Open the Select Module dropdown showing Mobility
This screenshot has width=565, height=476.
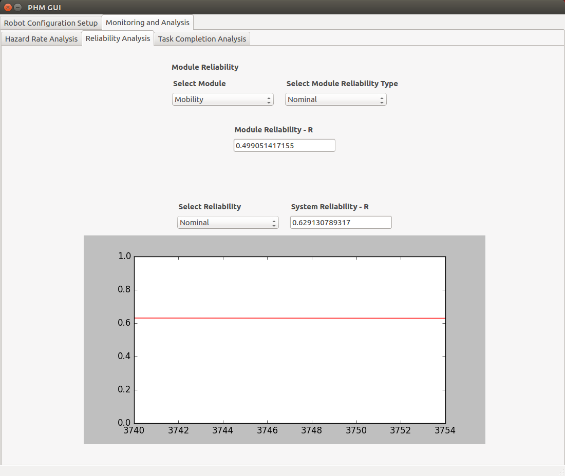pyautogui.click(x=223, y=100)
